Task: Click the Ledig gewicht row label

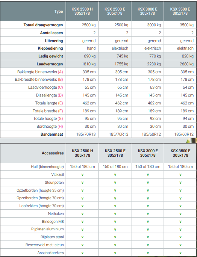Action: [x=51, y=56]
